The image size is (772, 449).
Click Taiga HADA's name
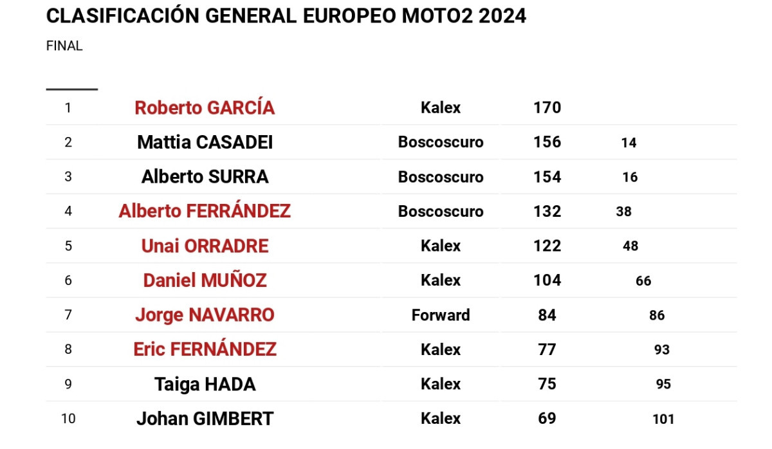coord(205,384)
